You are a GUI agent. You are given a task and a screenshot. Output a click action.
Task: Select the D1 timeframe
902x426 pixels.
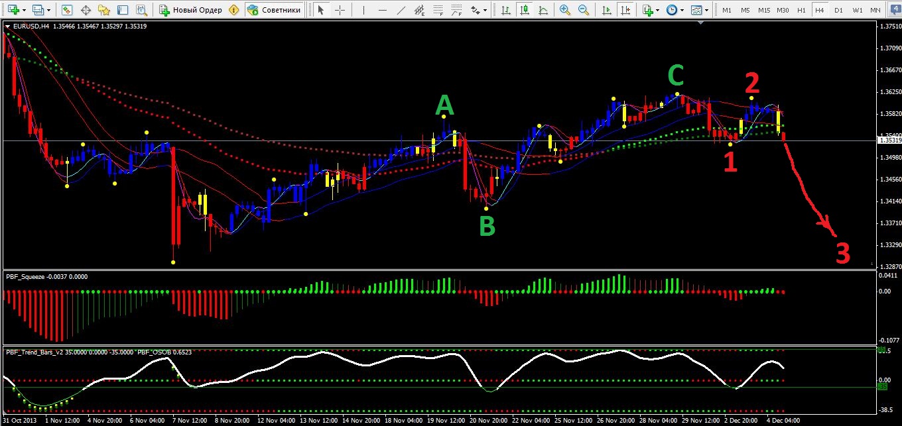tap(838, 10)
